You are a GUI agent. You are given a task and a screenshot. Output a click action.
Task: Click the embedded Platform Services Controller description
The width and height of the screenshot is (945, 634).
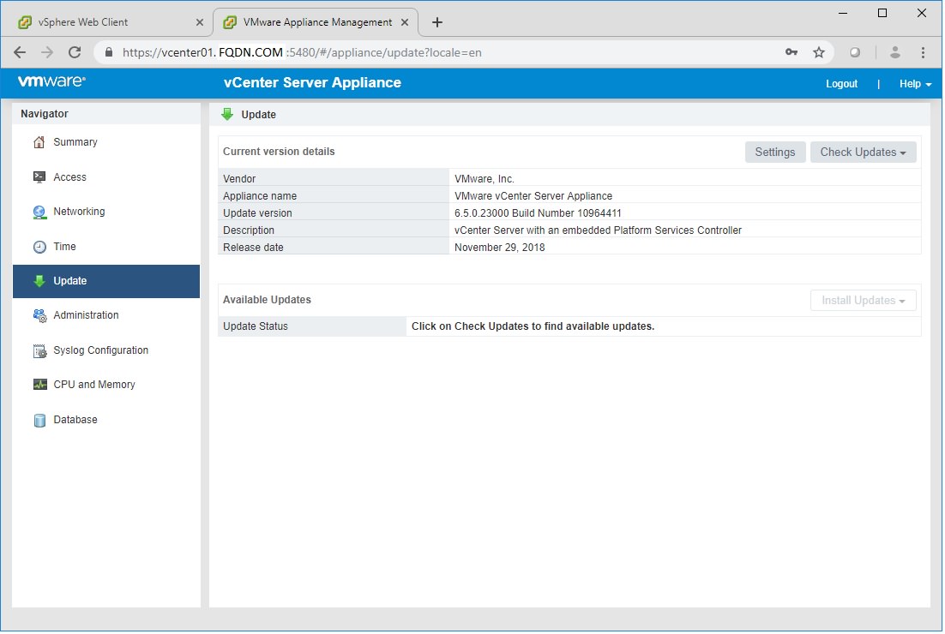point(599,230)
